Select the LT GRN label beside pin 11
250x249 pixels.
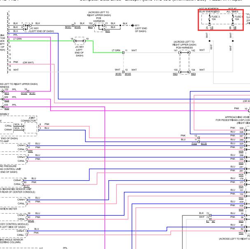116,50
